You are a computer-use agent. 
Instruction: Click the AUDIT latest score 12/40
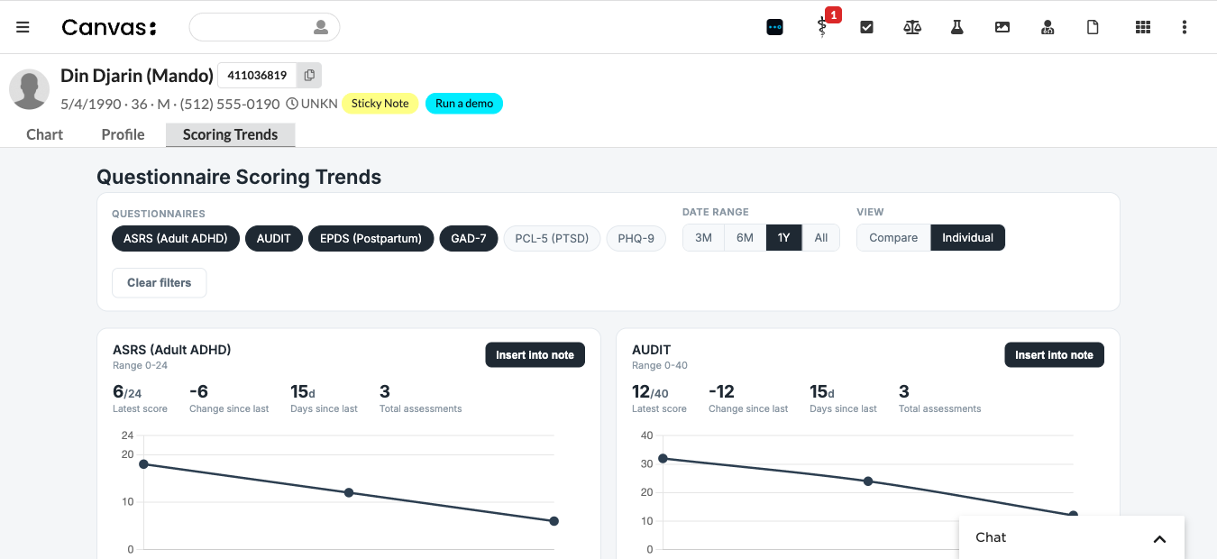click(651, 392)
